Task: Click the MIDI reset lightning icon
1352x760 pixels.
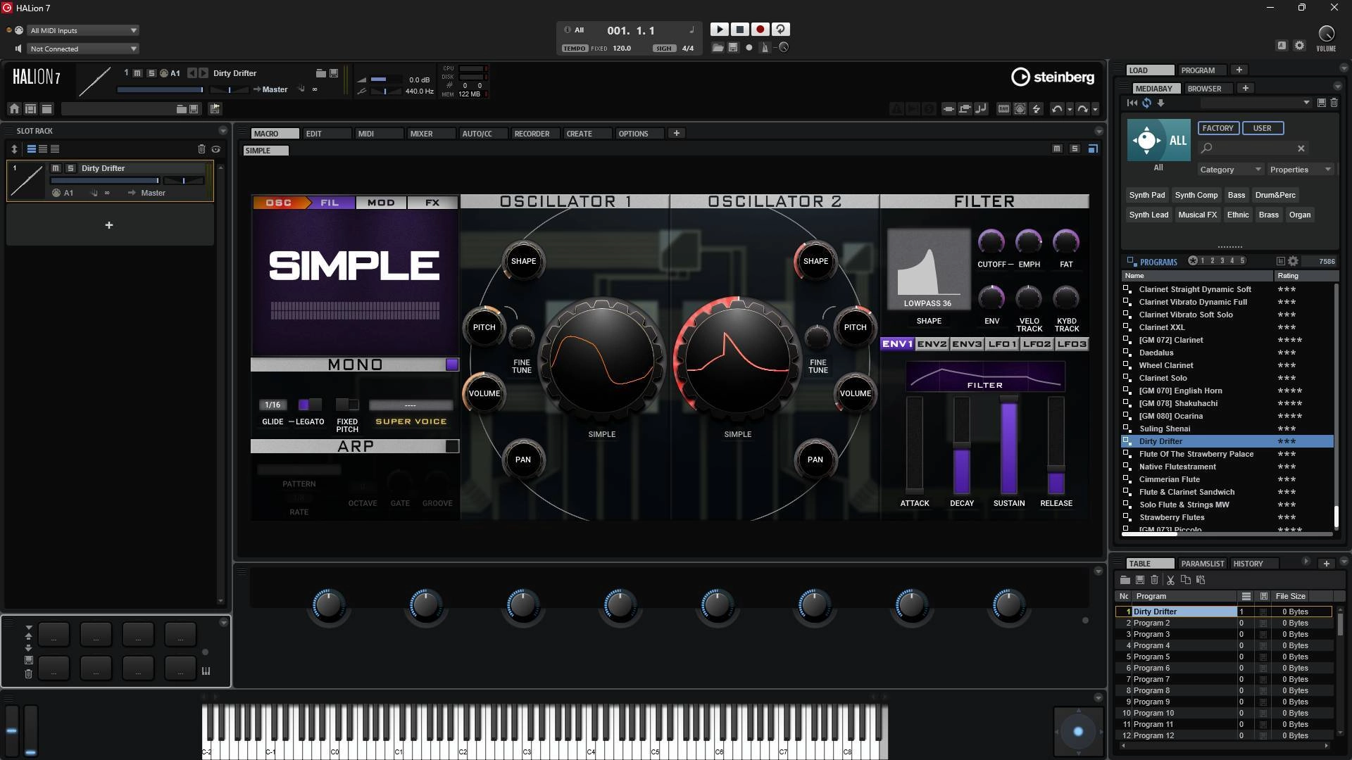Action: click(x=1036, y=109)
